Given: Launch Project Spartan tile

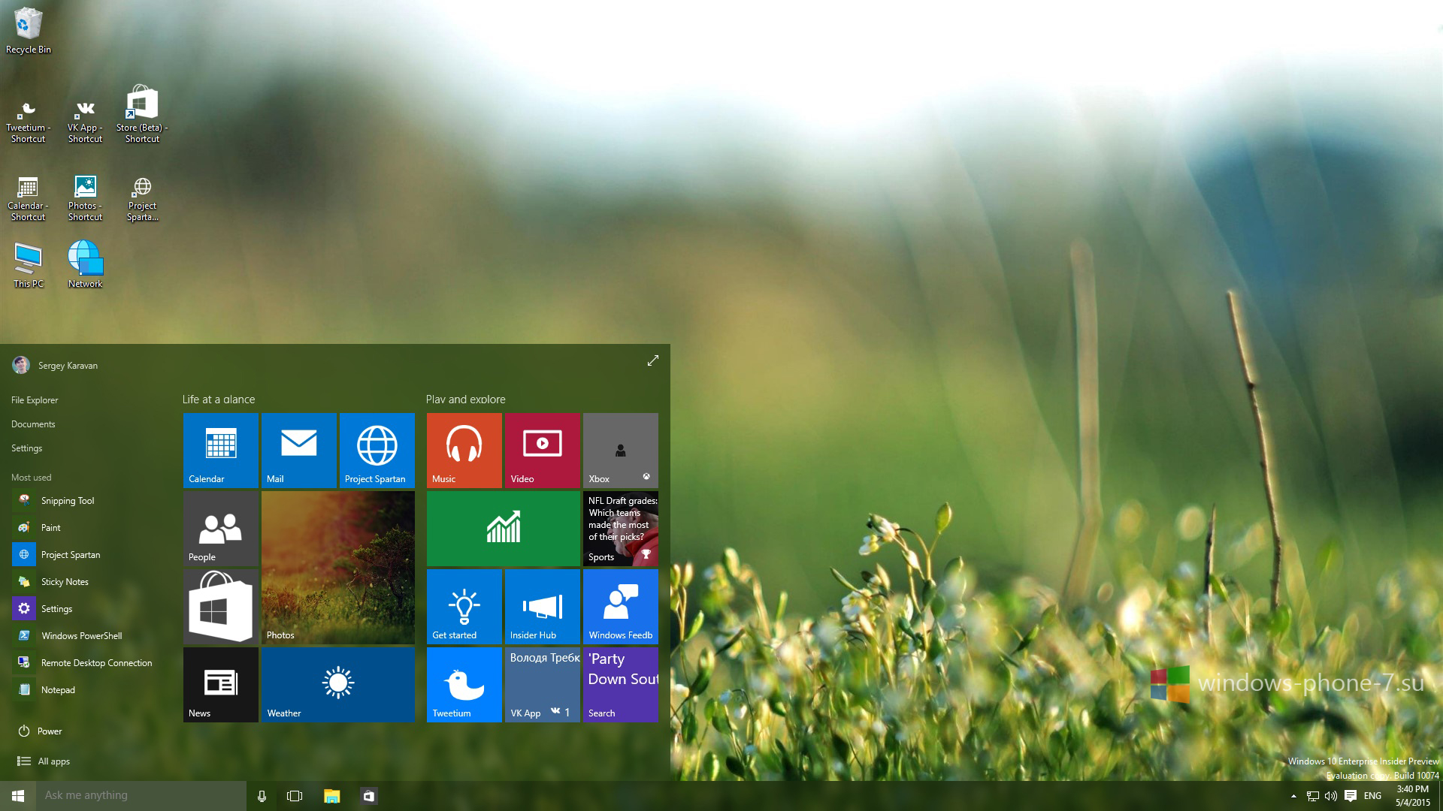Looking at the screenshot, I should tap(376, 450).
